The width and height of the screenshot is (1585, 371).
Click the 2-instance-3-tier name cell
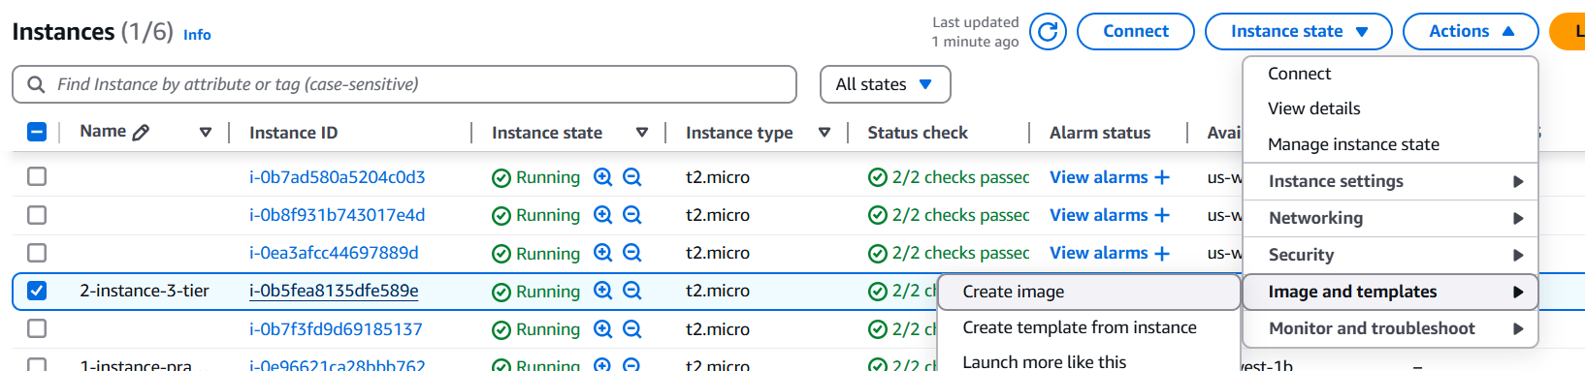[x=145, y=291]
